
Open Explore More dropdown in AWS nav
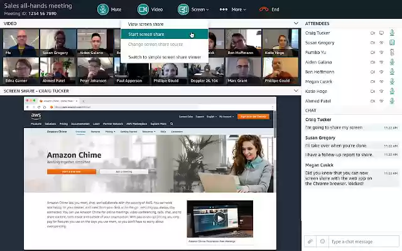tap(159, 124)
